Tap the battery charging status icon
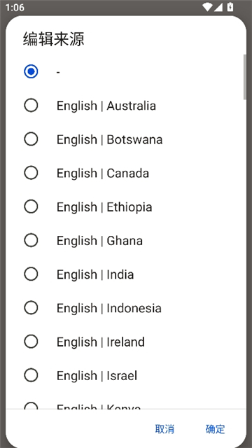 point(230,7)
